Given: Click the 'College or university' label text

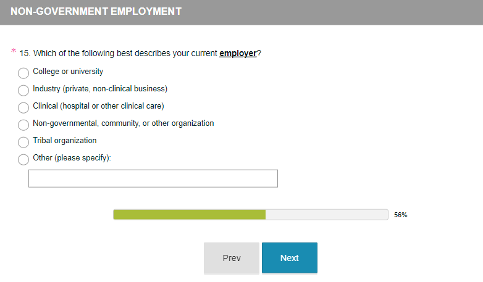Looking at the screenshot, I should coord(68,72).
